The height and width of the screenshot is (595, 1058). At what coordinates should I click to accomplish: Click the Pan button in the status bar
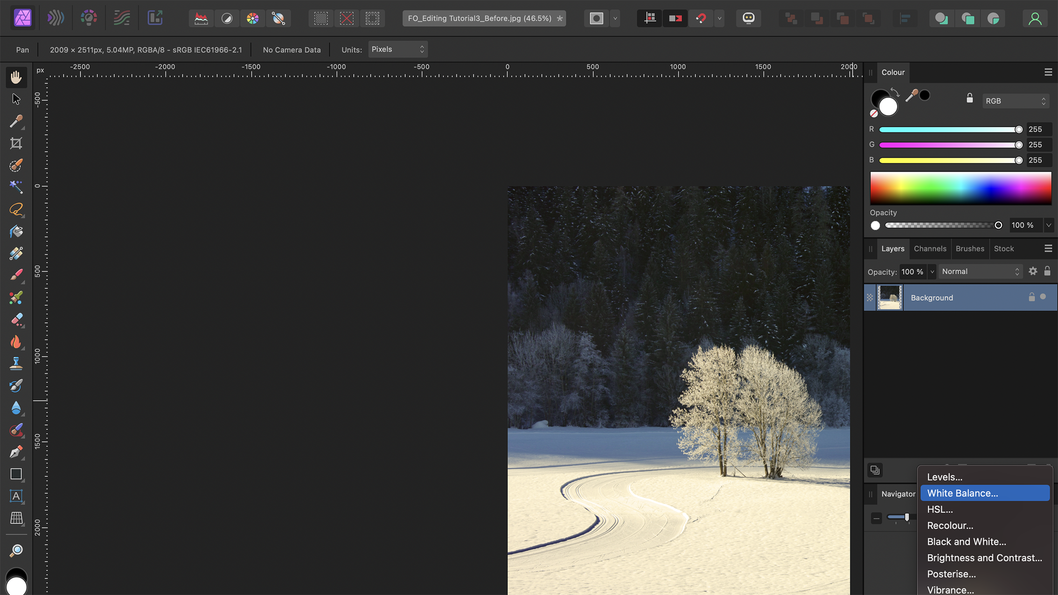tap(21, 49)
